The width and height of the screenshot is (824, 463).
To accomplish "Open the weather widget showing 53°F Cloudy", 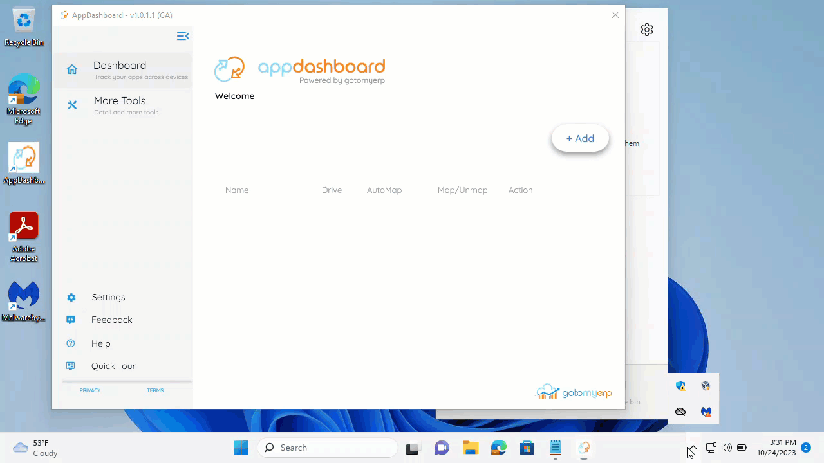I will click(x=35, y=448).
